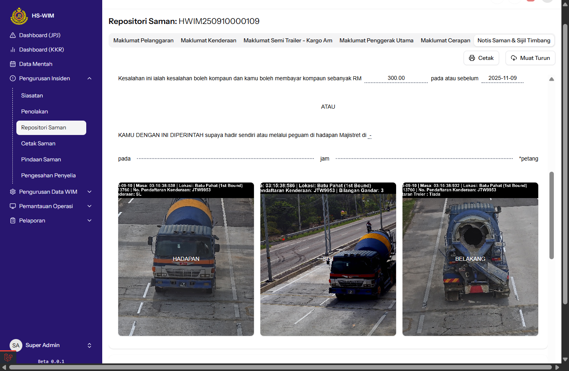569x371 pixels.
Task: Expand the Pemantauan Operasi menu
Action: point(89,206)
